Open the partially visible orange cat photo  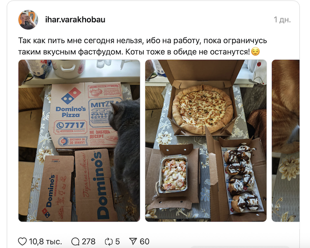pyautogui.click(x=286, y=141)
